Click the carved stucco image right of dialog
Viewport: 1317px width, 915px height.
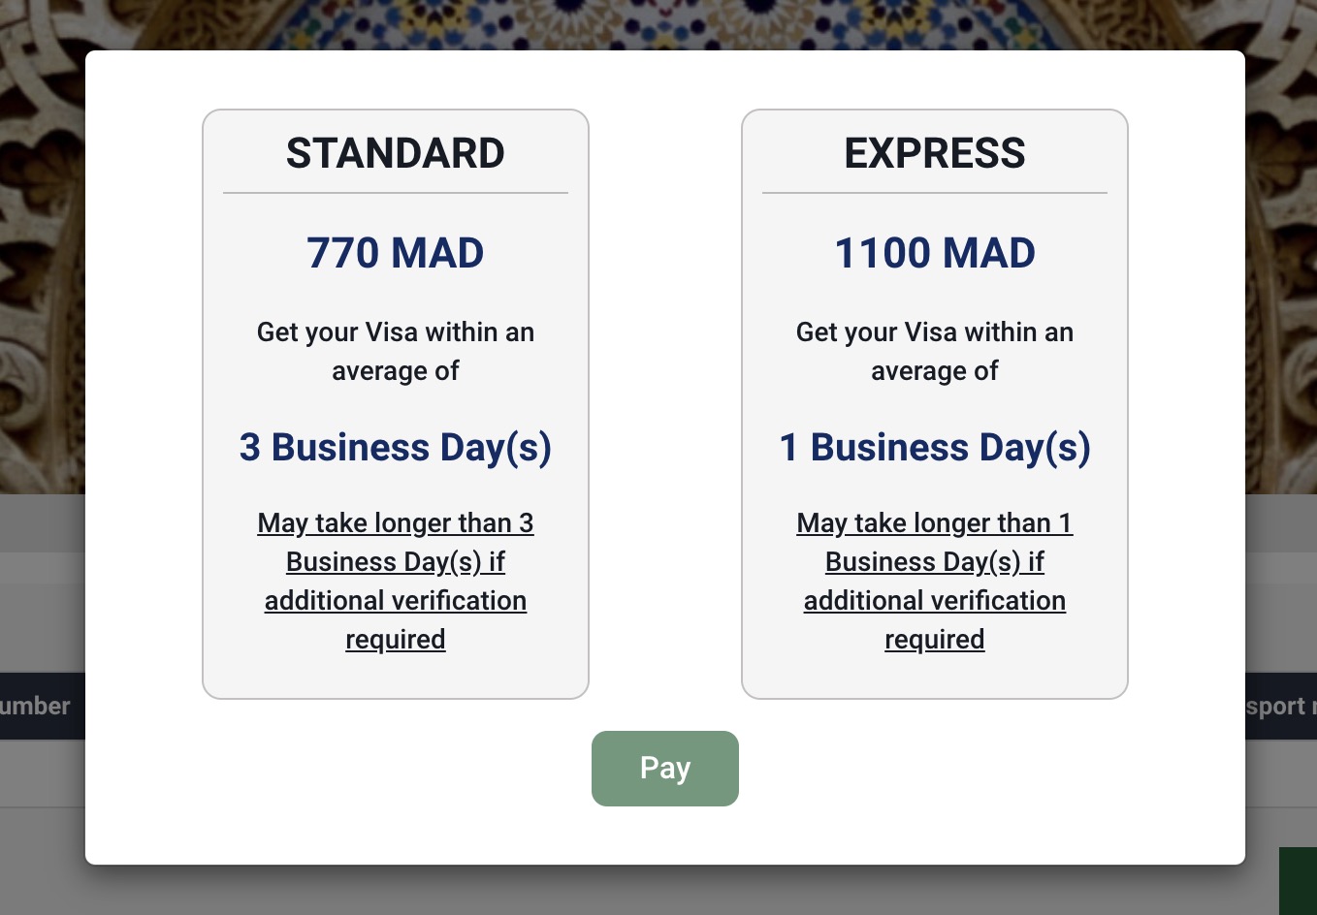1280,271
